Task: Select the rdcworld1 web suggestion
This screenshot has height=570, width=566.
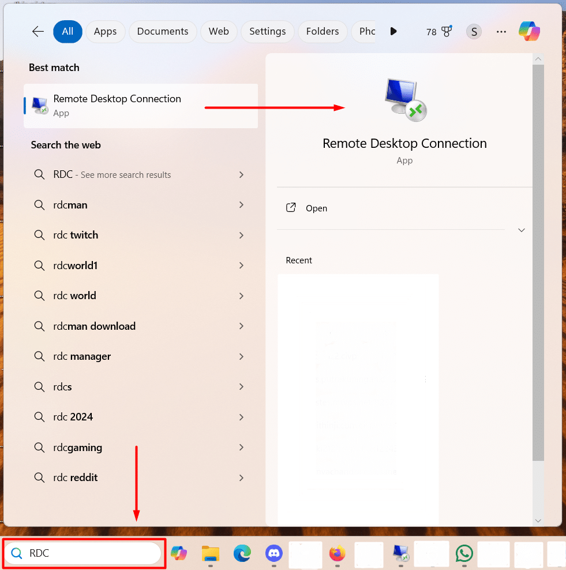Action: click(x=141, y=266)
